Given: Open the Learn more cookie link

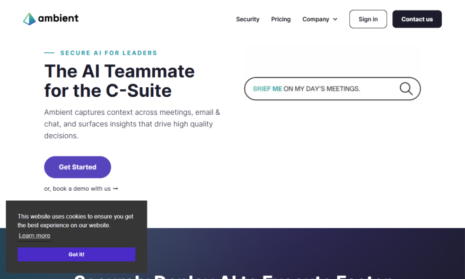Looking at the screenshot, I should [x=34, y=236].
